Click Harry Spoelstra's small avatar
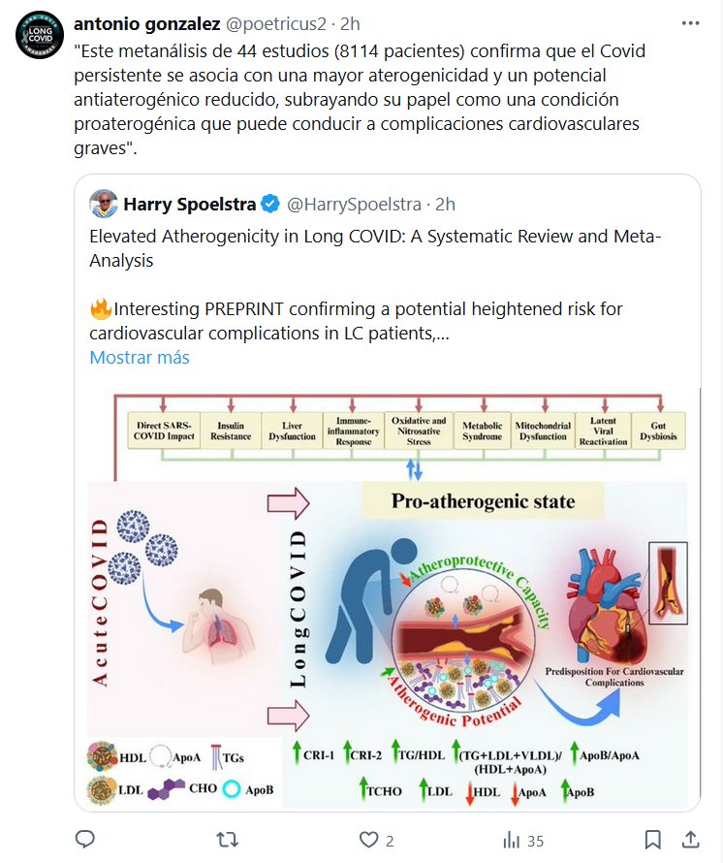This screenshot has width=723, height=863. 103,205
